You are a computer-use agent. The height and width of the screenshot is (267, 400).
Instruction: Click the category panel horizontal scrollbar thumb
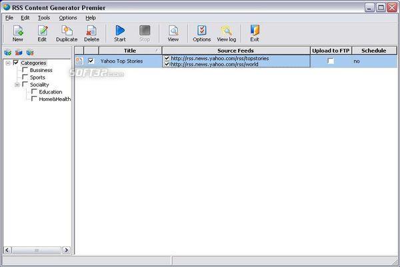coord(37,250)
